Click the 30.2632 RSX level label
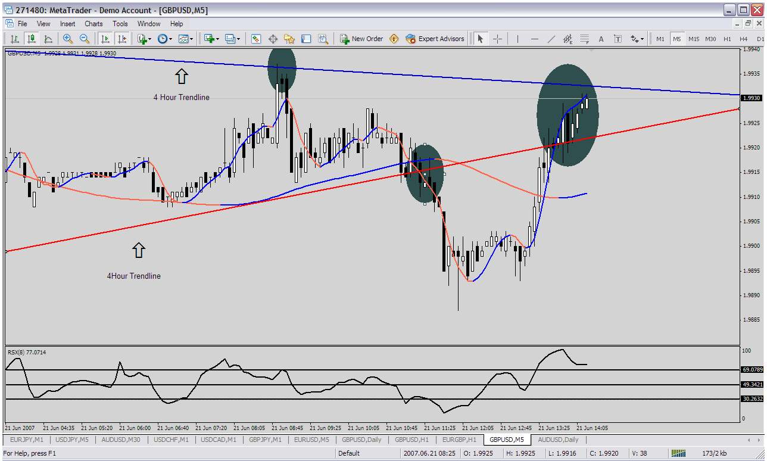This screenshot has height=461, width=767. 752,399
